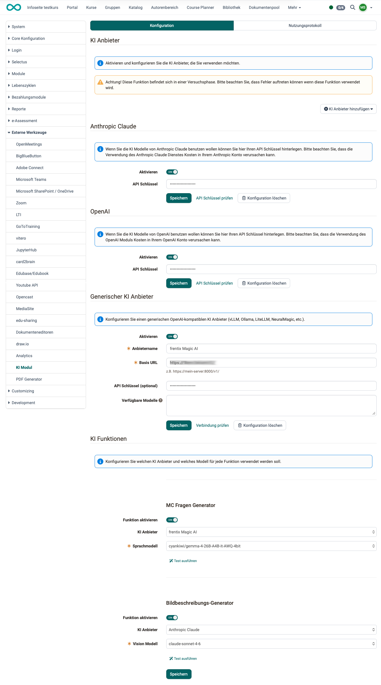This screenshot has width=381, height=685.
Task: Click the green online status dot
Action: [x=331, y=7]
